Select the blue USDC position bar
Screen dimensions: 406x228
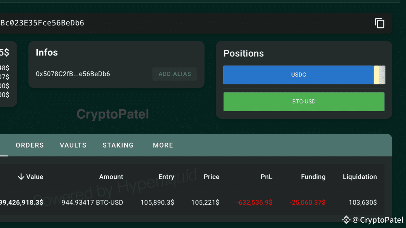point(298,75)
